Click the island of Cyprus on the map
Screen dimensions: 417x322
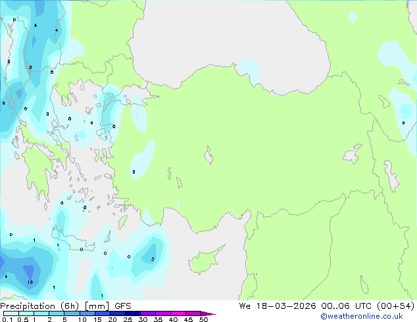click(205, 260)
